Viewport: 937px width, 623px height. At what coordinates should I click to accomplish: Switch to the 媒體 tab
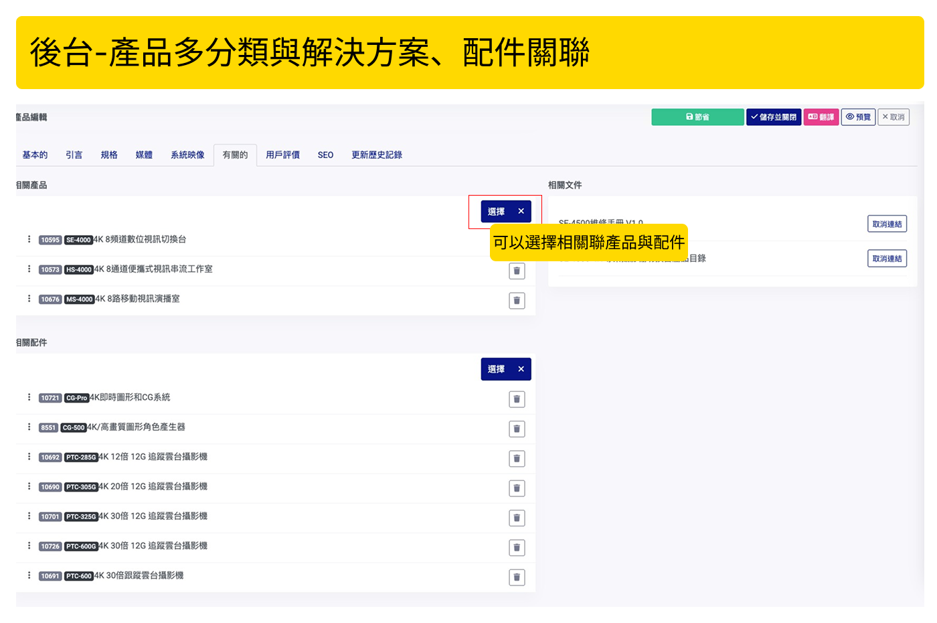[x=144, y=155]
